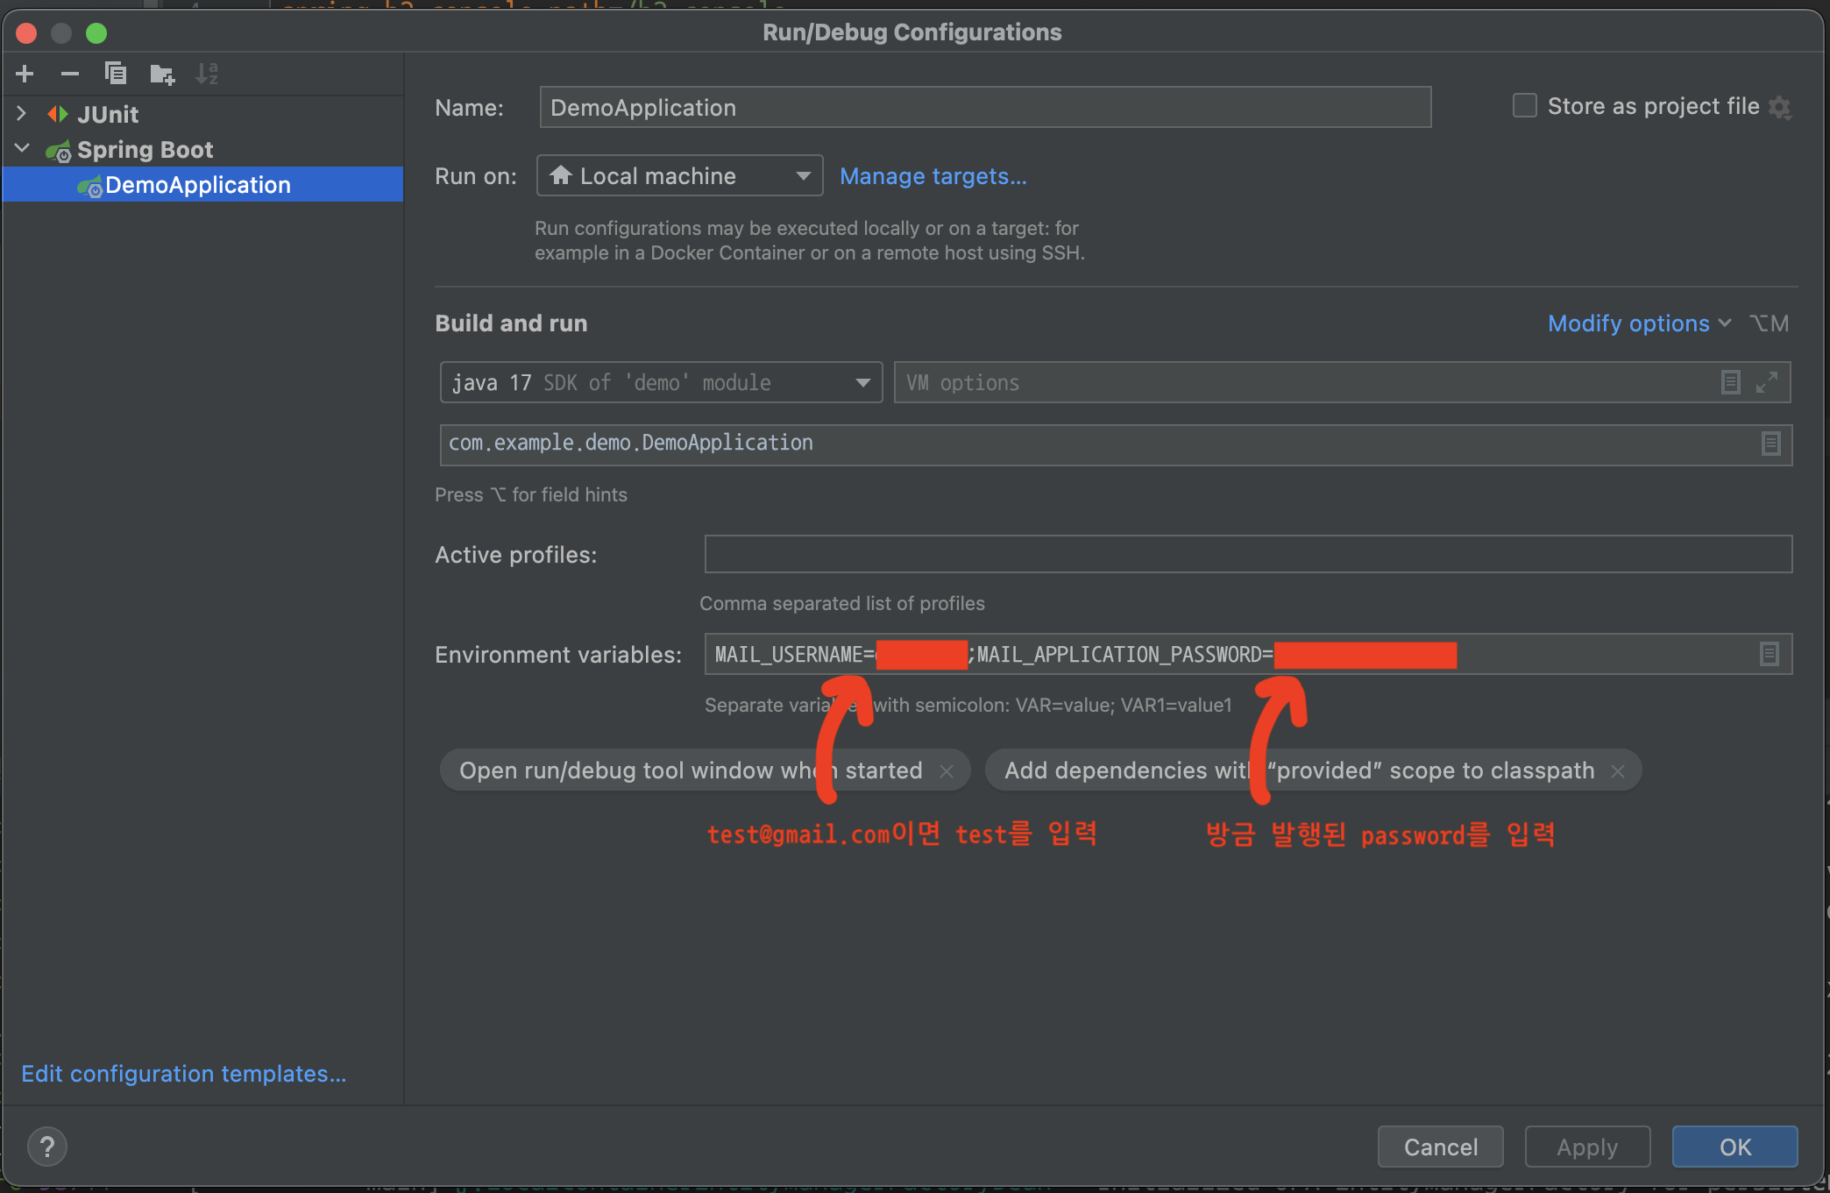Expand the VM options field editor
This screenshot has height=1193, width=1830.
click(x=1767, y=382)
